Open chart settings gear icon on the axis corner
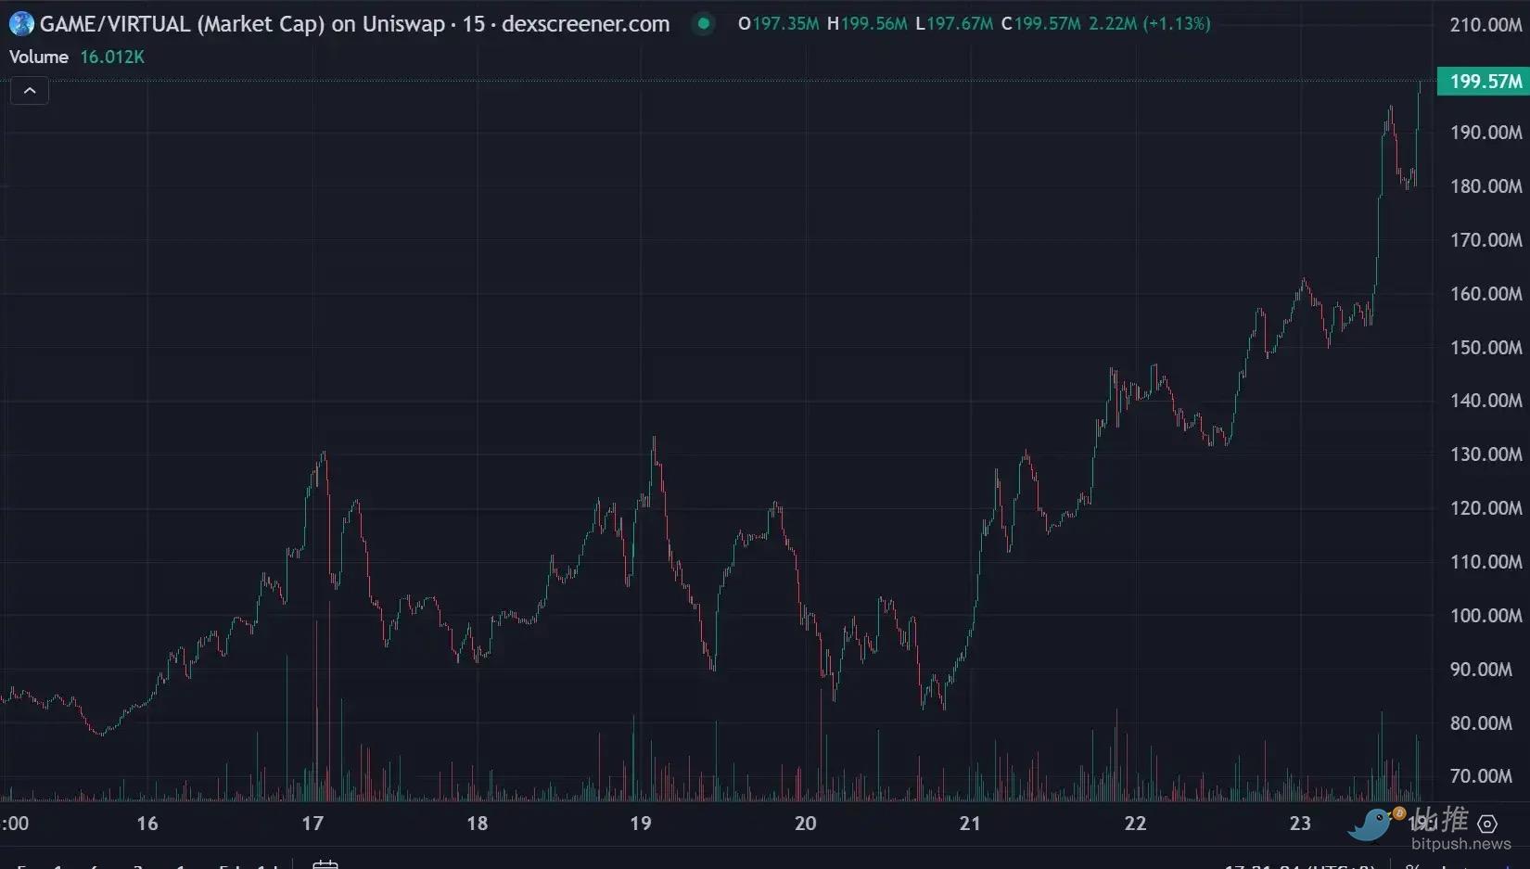This screenshot has height=869, width=1530. 1487,824
